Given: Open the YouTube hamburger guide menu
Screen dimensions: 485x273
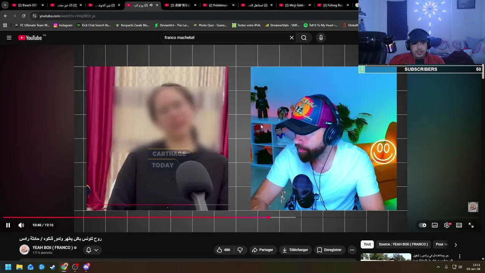Looking at the screenshot, I should pyautogui.click(x=9, y=38).
